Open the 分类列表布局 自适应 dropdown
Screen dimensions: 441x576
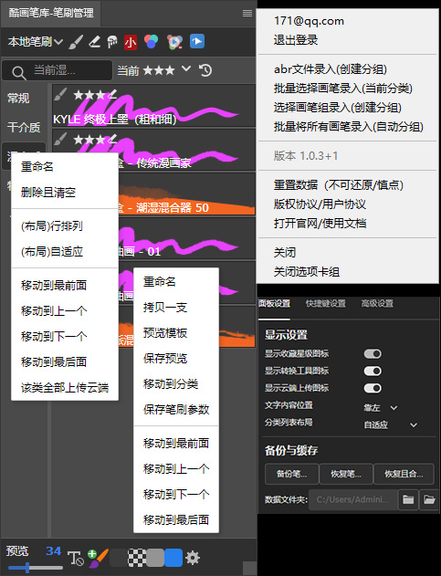[390, 425]
